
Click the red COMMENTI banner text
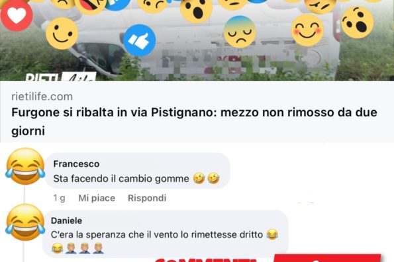[207, 260]
